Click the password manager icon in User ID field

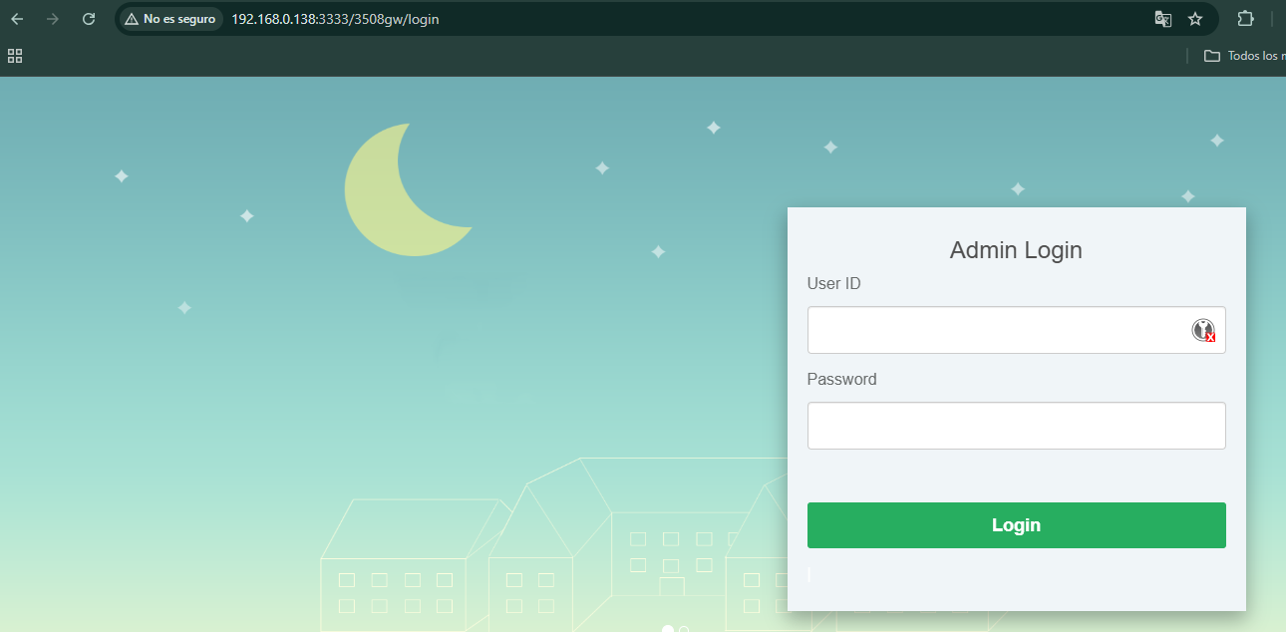[x=1203, y=330]
